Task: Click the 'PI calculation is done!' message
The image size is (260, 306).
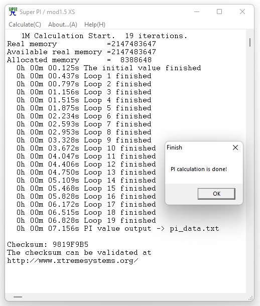Action: 199,169
